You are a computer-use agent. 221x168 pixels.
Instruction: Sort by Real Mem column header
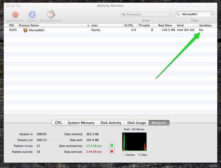coord(165,25)
